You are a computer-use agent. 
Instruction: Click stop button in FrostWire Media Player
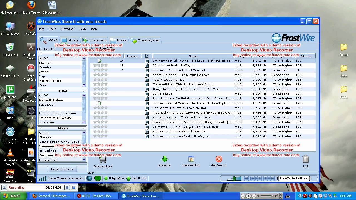tap(266, 179)
